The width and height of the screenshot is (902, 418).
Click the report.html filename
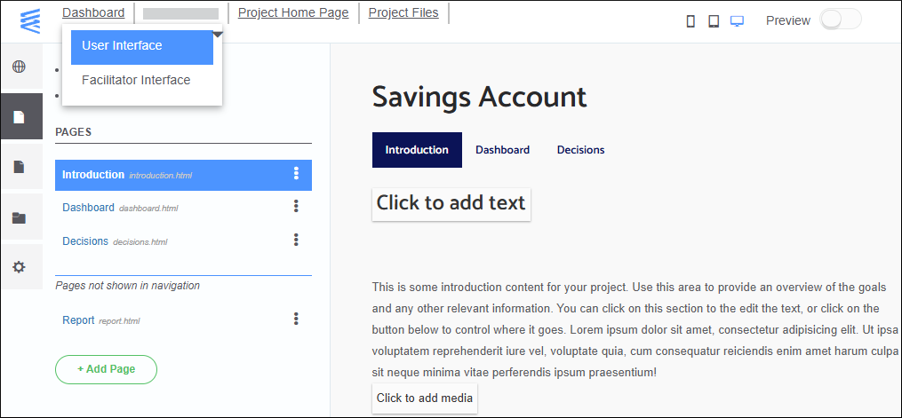[119, 321]
